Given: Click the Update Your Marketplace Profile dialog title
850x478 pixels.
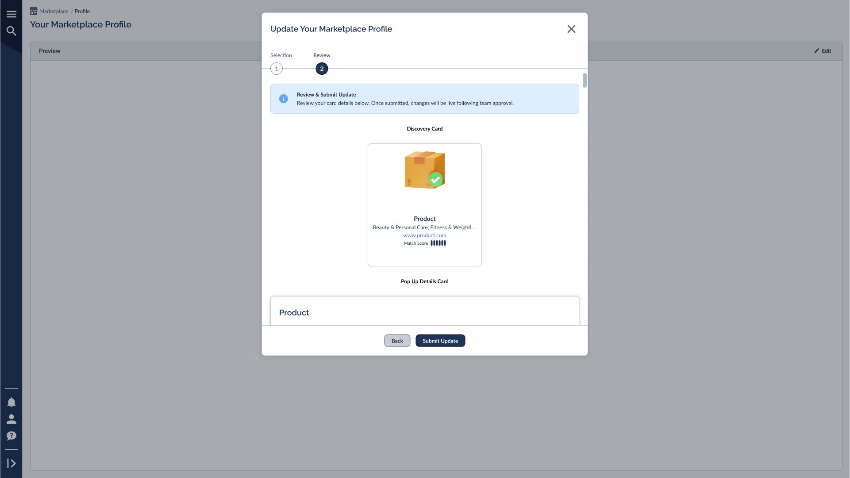Looking at the screenshot, I should pos(331,29).
